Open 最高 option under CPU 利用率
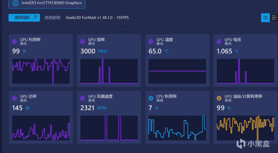This screenshot has height=153, width=278. pyautogui.click(x=160, y=100)
